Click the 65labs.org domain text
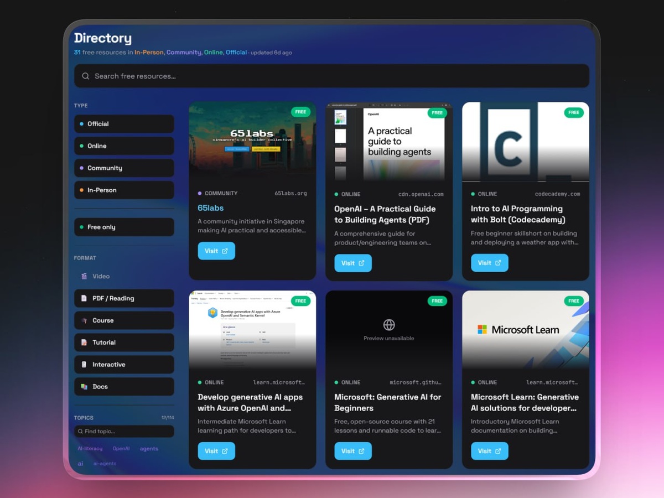Image resolution: width=664 pixels, height=498 pixels. tap(290, 194)
